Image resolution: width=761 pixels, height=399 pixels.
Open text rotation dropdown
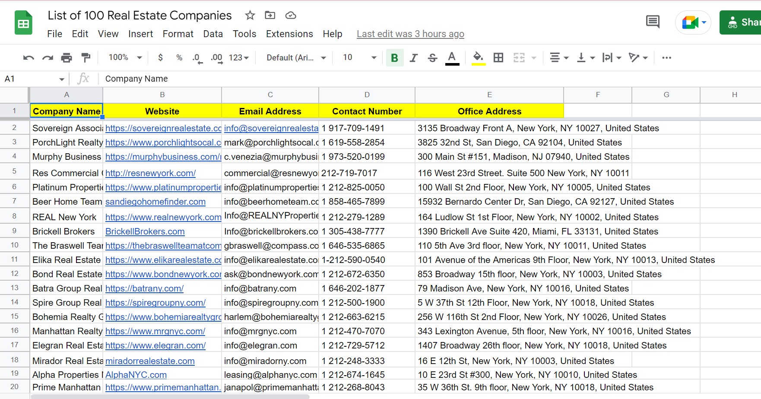(x=638, y=57)
